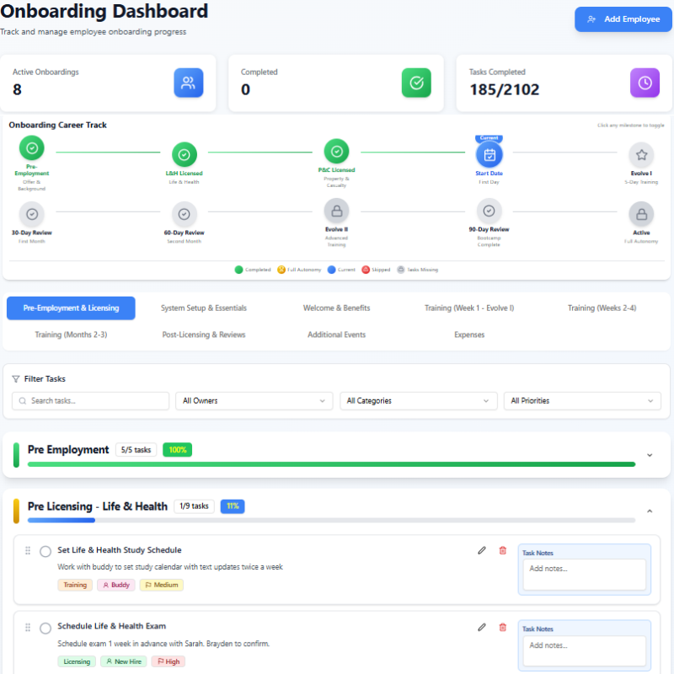This screenshot has height=674, width=674.
Task: Click the Active lock milestone icon
Action: pyautogui.click(x=641, y=214)
